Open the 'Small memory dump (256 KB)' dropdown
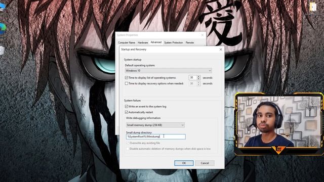 [x=155, y=125]
